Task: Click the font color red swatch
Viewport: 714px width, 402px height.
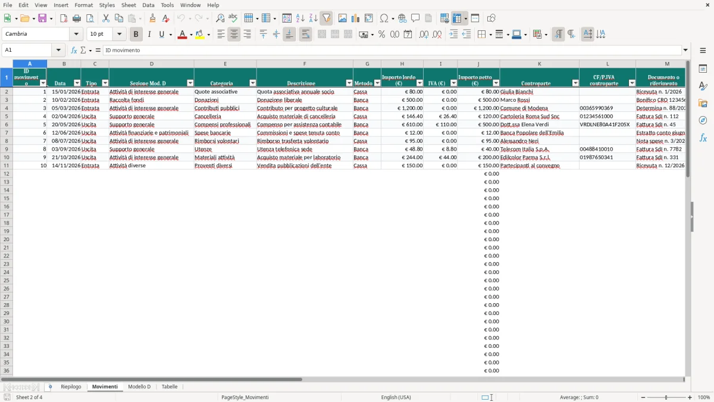Action: tap(181, 35)
